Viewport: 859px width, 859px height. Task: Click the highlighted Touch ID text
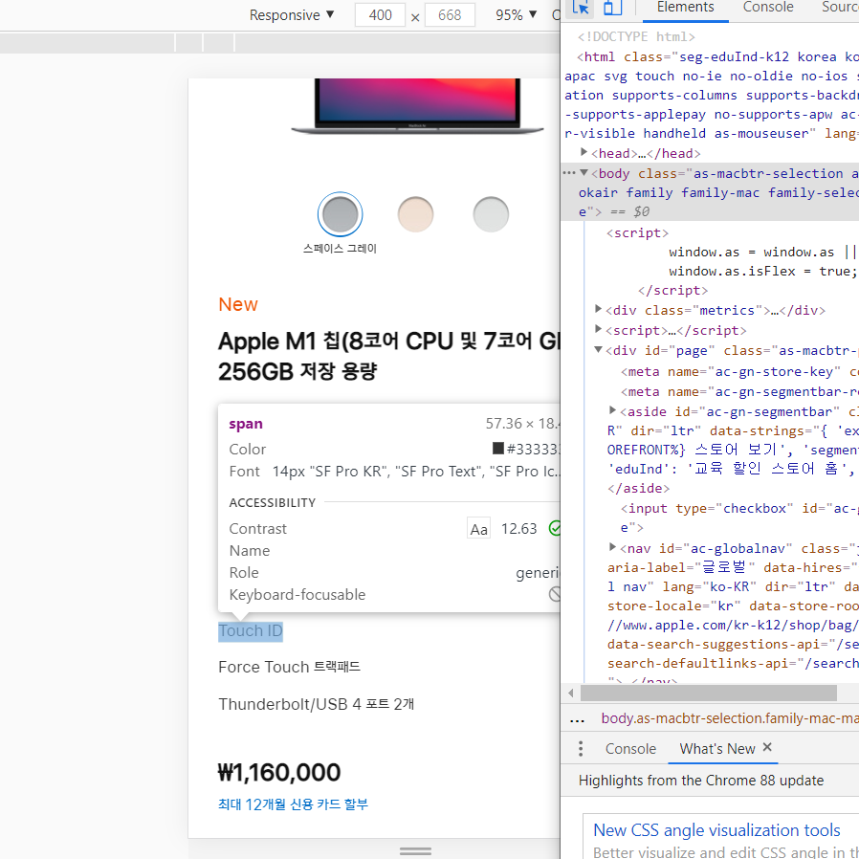251,630
